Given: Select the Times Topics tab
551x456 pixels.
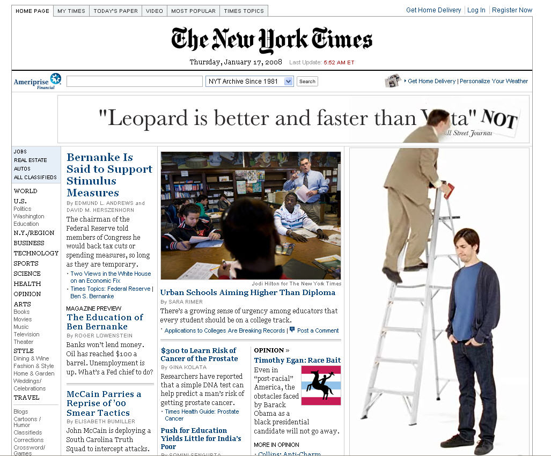Looking at the screenshot, I should (244, 11).
